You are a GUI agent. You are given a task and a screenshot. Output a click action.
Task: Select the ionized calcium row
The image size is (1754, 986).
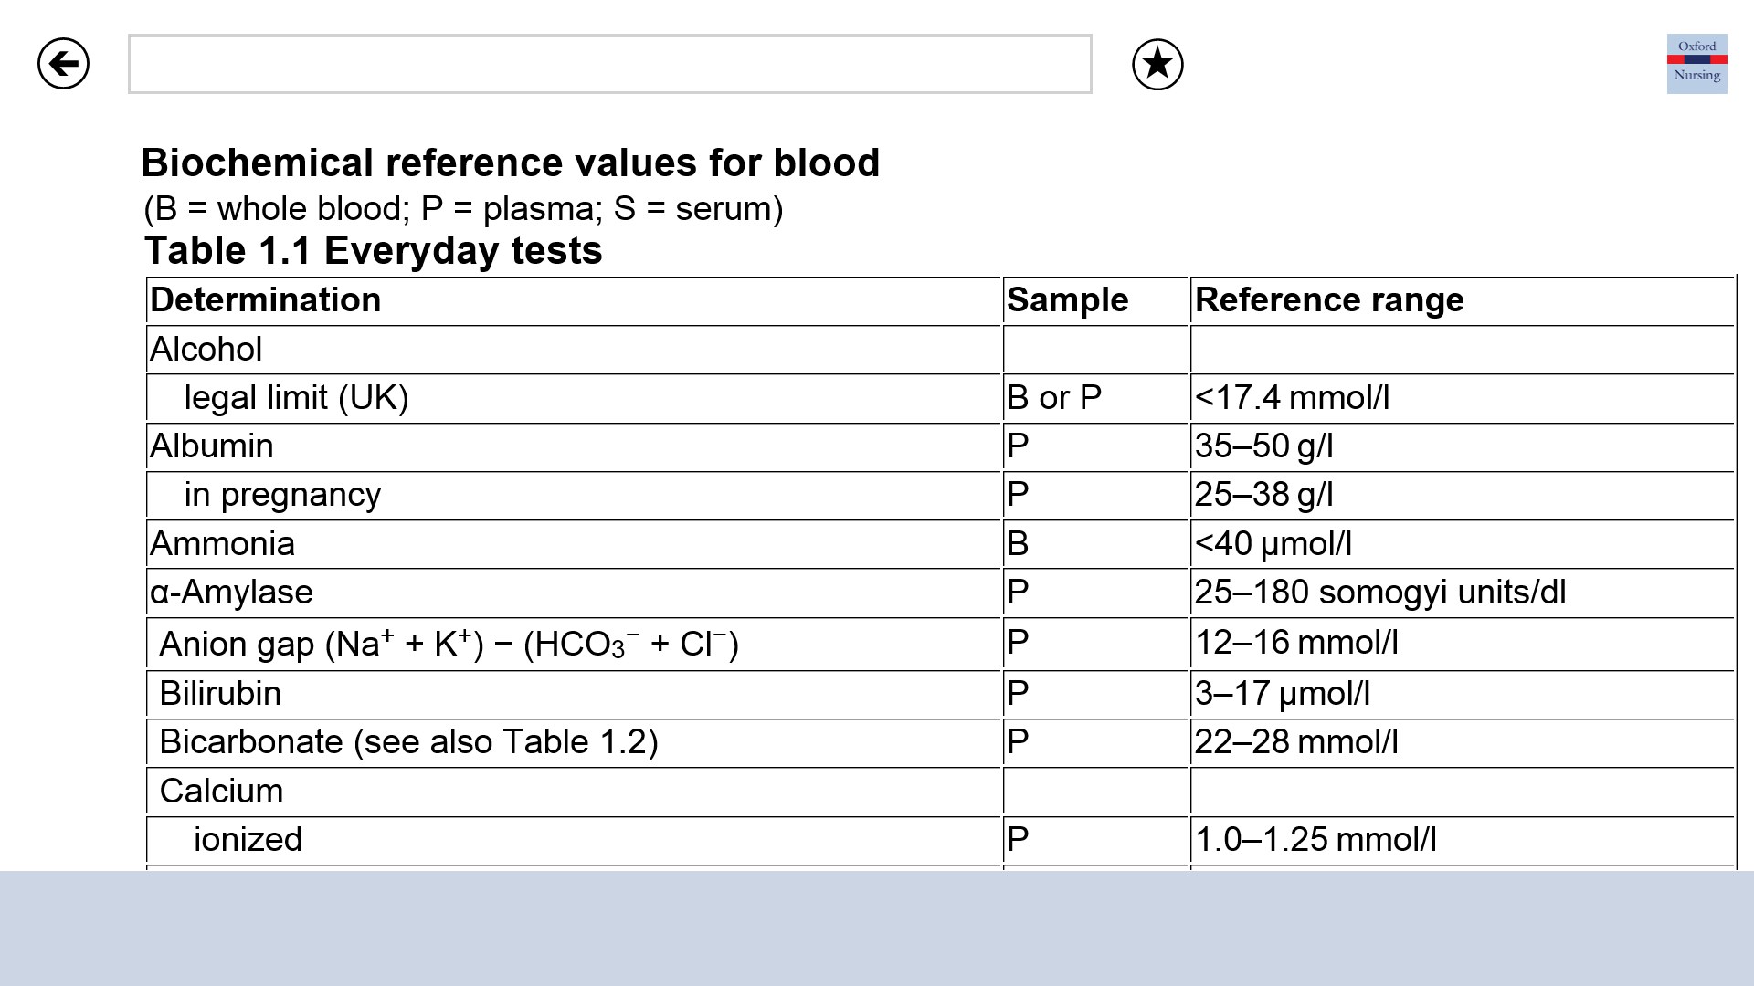coord(248,840)
